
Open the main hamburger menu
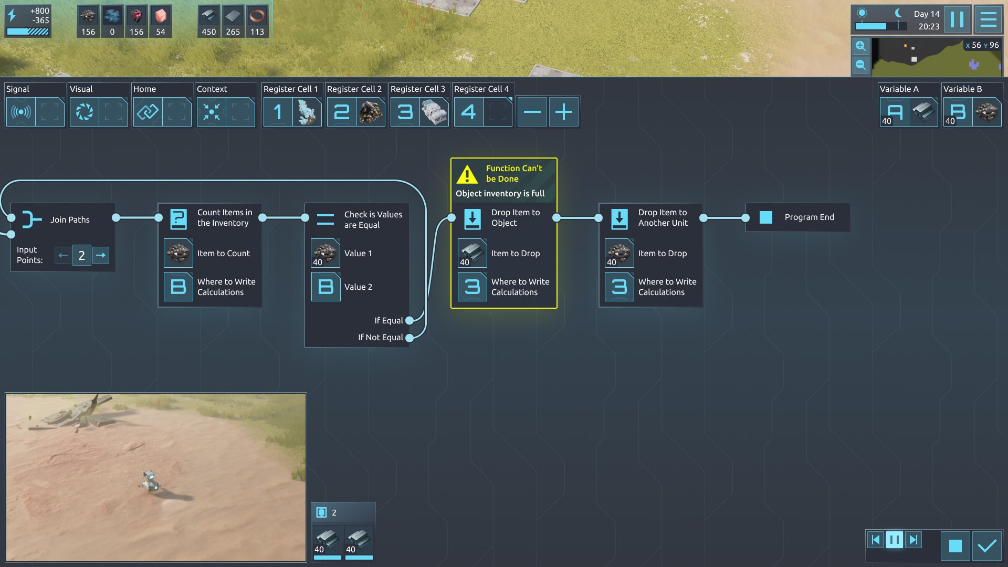tap(988, 20)
